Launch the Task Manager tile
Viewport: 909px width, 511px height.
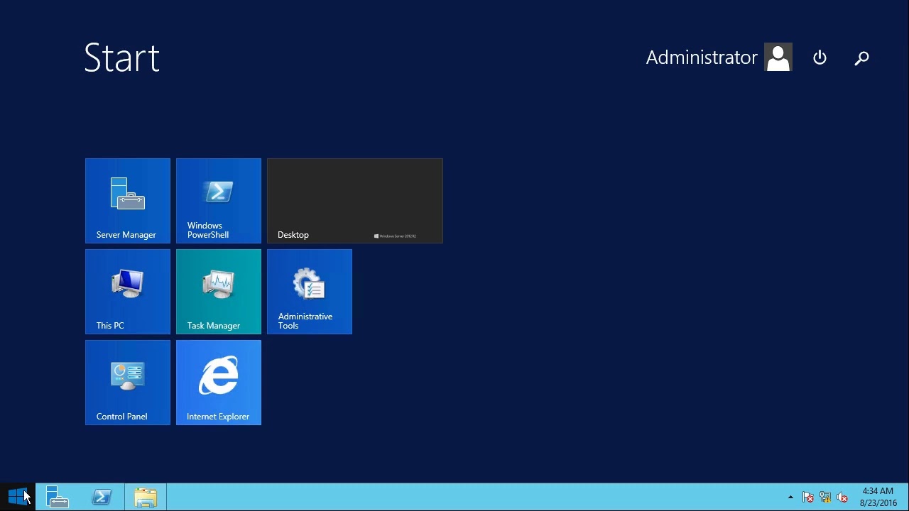219,292
